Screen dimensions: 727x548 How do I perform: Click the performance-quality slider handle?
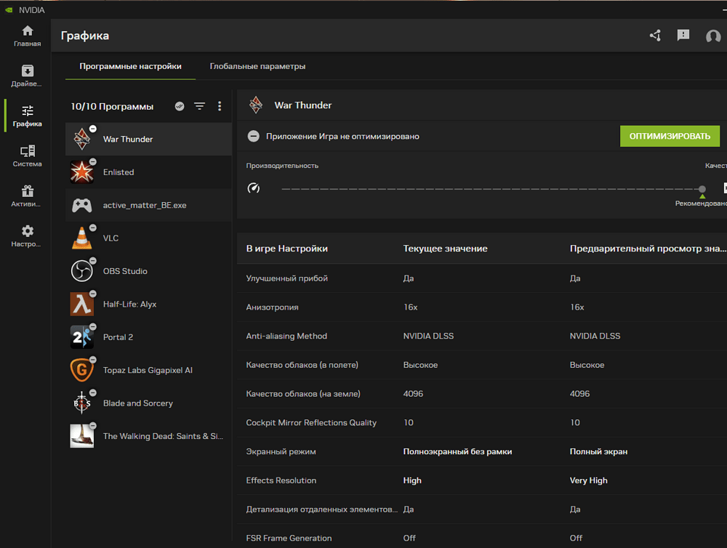702,189
